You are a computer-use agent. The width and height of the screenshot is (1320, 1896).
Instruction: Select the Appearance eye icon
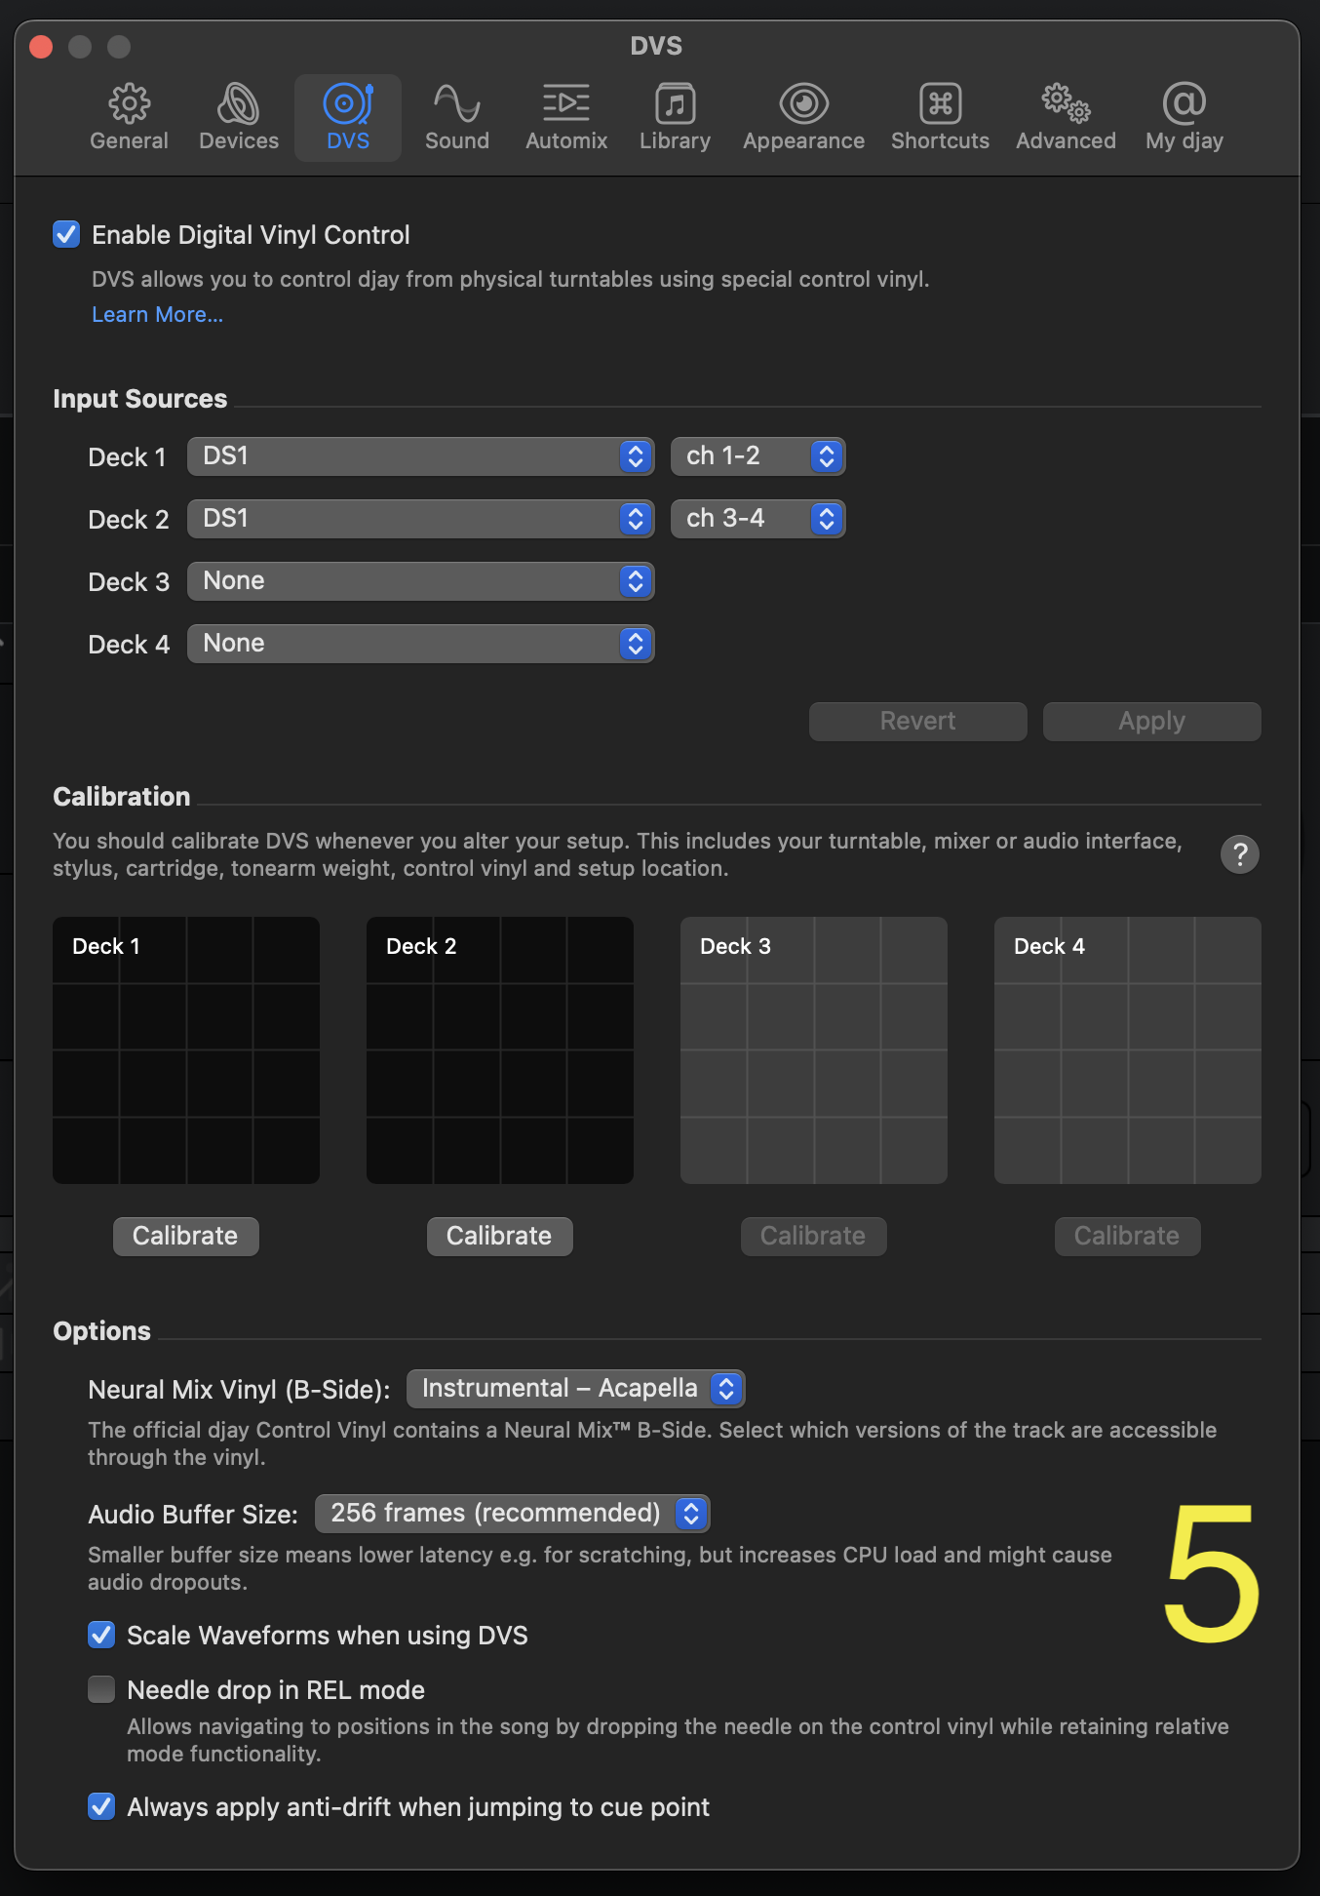(x=803, y=104)
